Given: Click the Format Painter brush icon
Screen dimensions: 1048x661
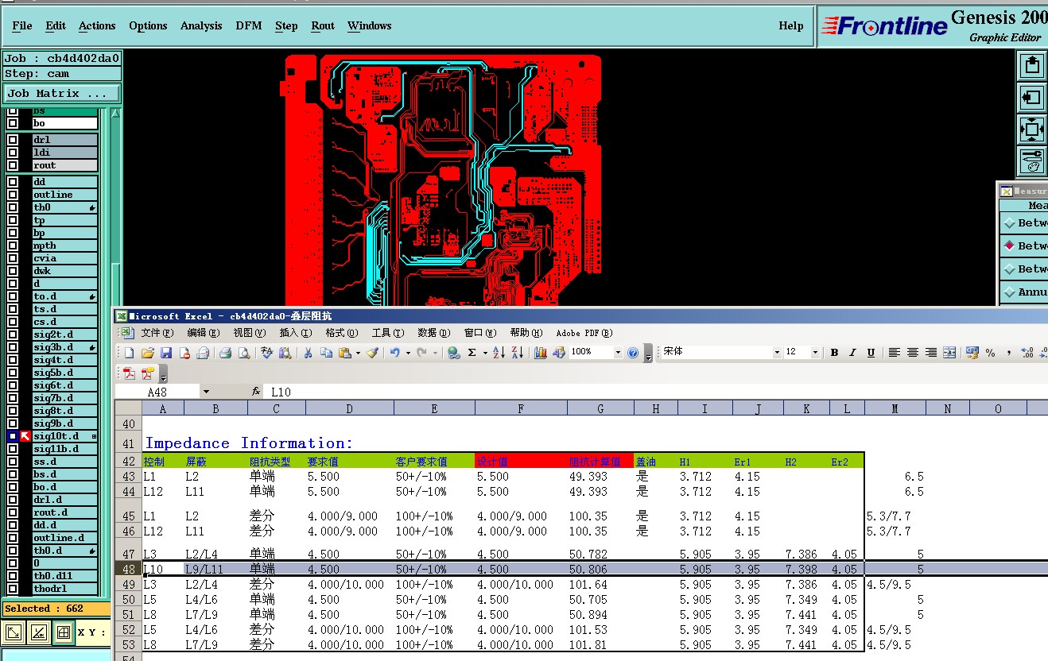Looking at the screenshot, I should (372, 353).
